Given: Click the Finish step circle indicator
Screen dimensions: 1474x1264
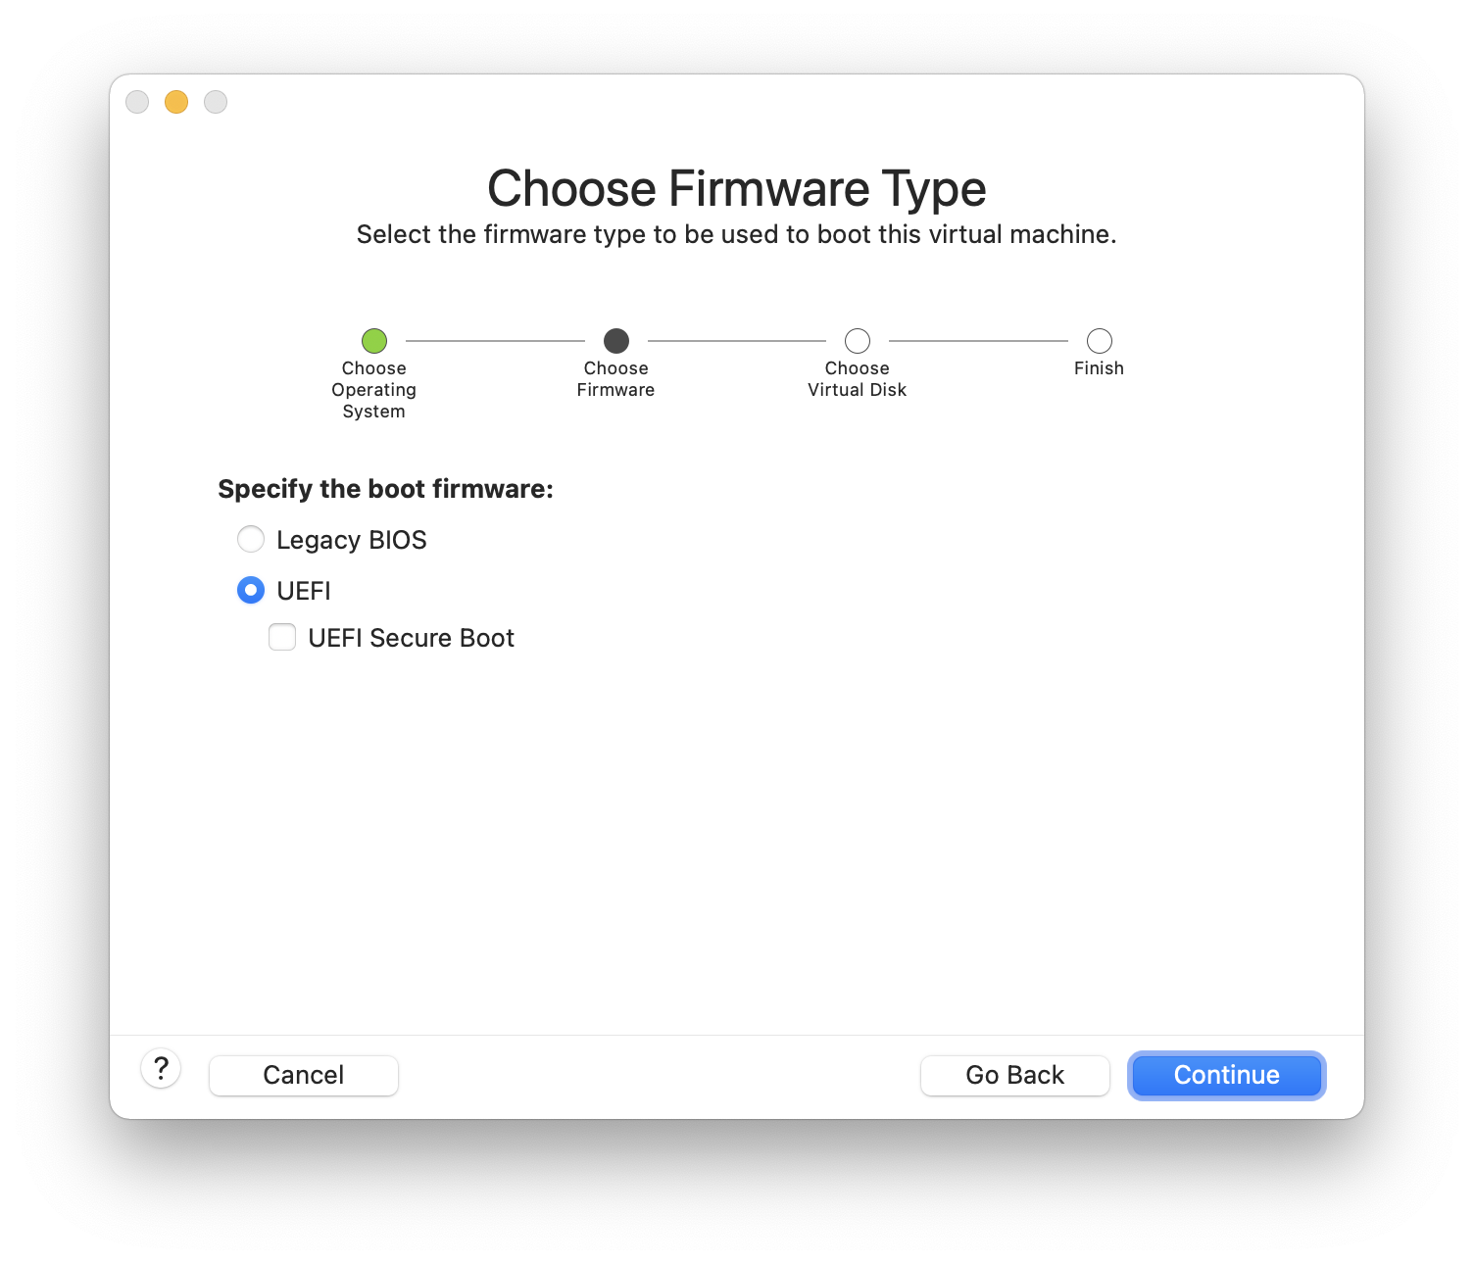Looking at the screenshot, I should tap(1100, 341).
